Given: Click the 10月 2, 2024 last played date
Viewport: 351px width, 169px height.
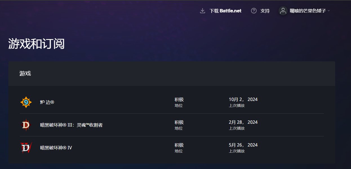Looking at the screenshot, I should [x=243, y=100].
